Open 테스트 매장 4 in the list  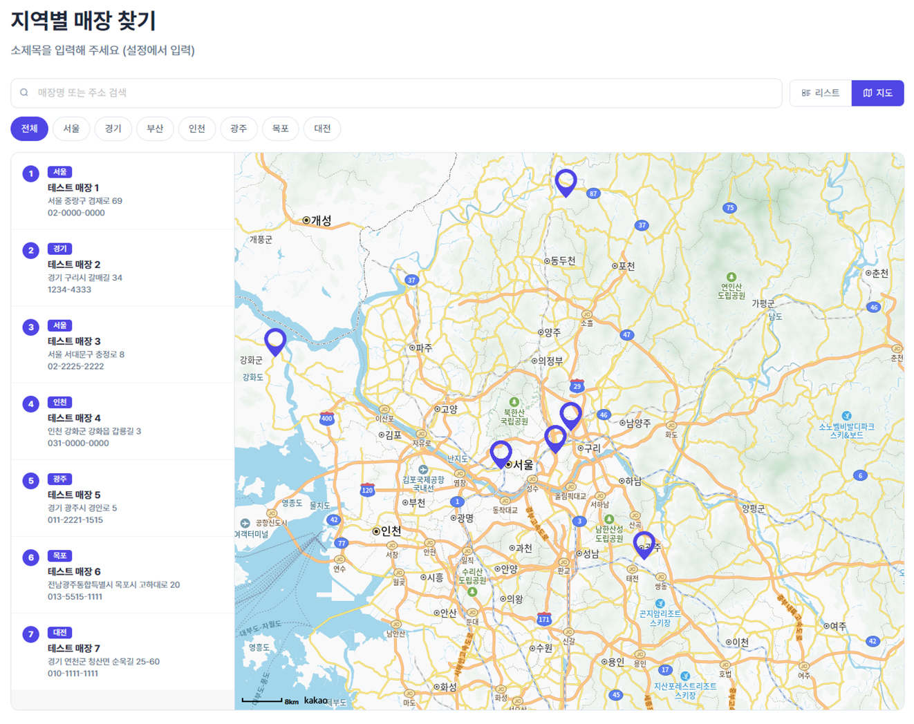[122, 421]
